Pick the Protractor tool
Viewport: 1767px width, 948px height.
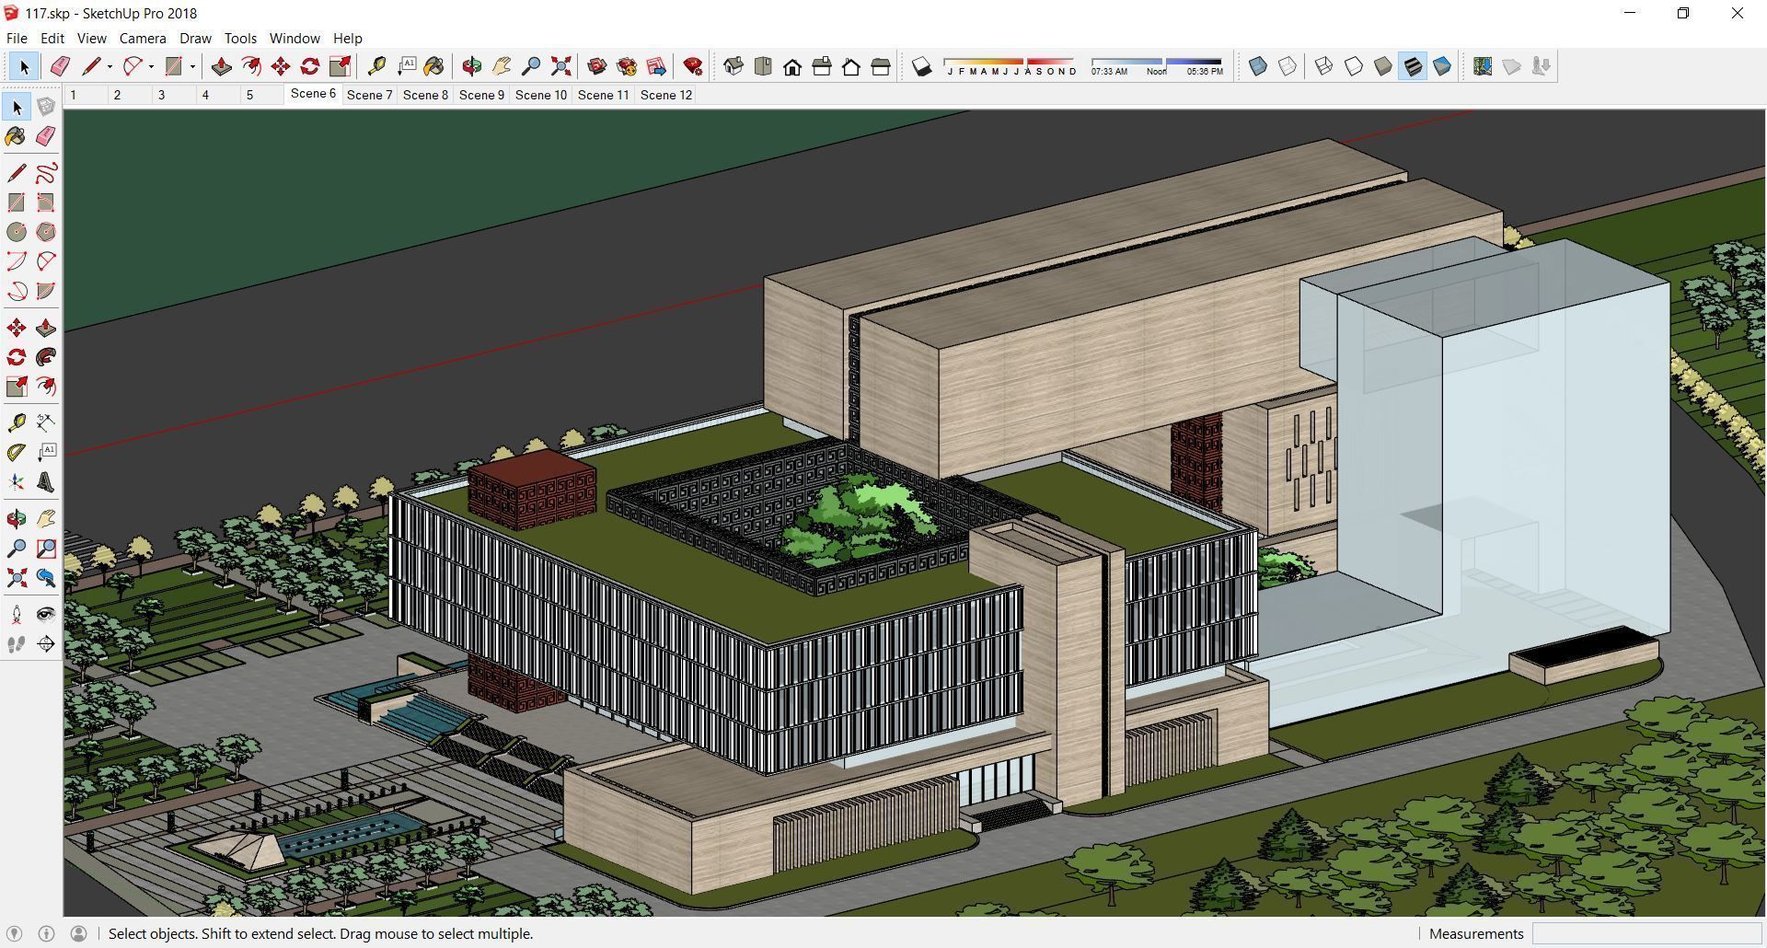pos(17,452)
